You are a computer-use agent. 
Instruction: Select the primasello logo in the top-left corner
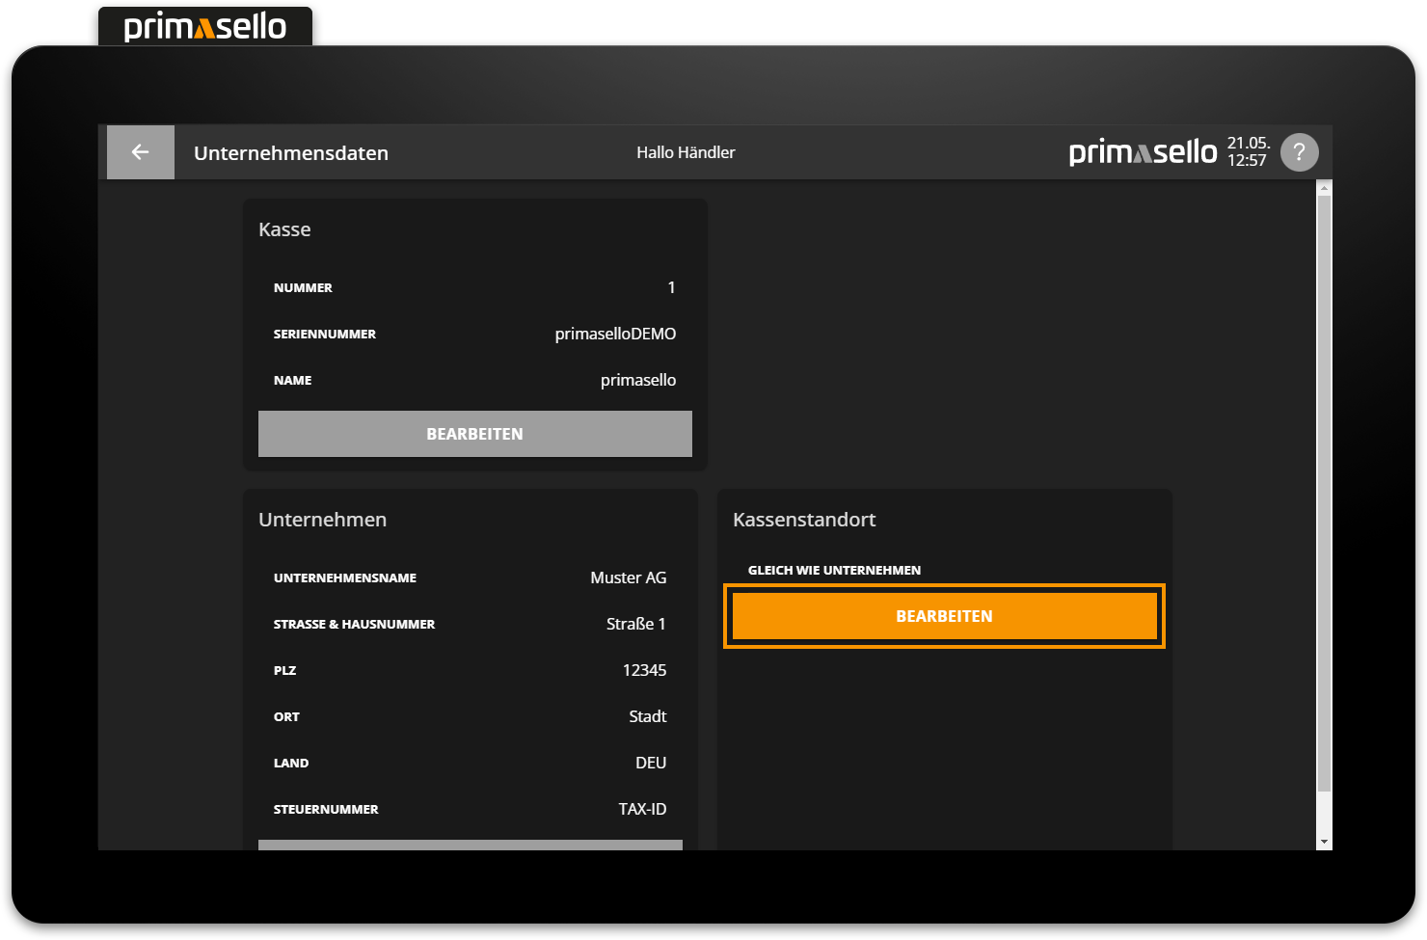click(204, 26)
